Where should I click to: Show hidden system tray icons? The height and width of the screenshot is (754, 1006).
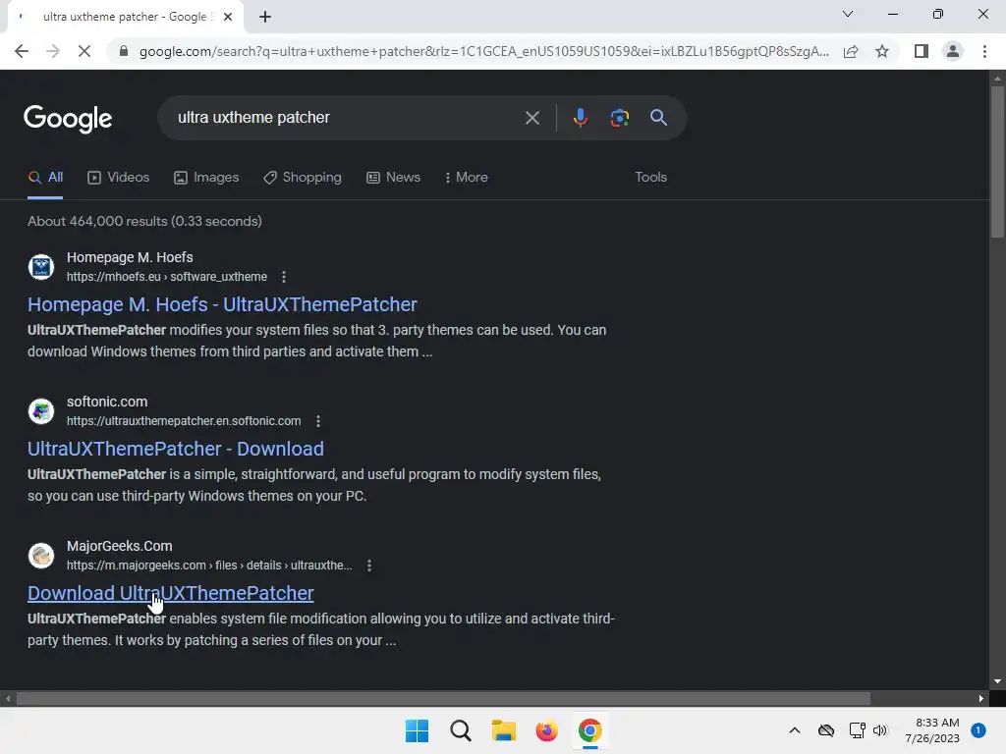[794, 730]
